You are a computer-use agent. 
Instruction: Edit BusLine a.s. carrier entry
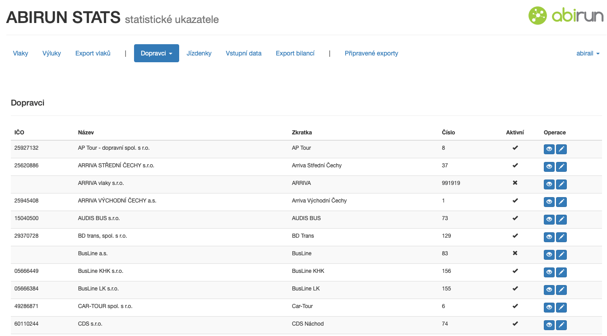click(x=561, y=255)
